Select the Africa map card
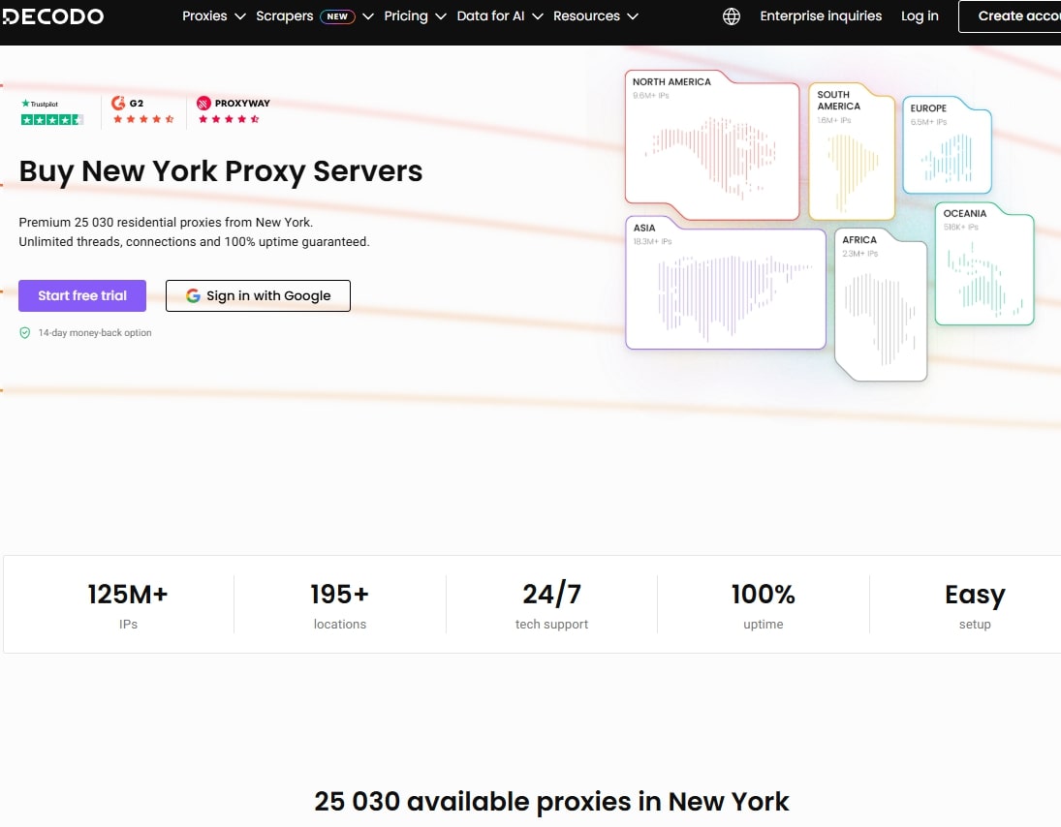This screenshot has width=1061, height=827. coord(881,304)
